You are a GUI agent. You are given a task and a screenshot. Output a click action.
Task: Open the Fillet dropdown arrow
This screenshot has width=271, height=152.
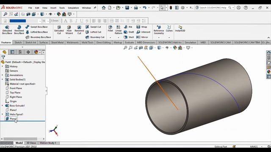click(x=110, y=38)
